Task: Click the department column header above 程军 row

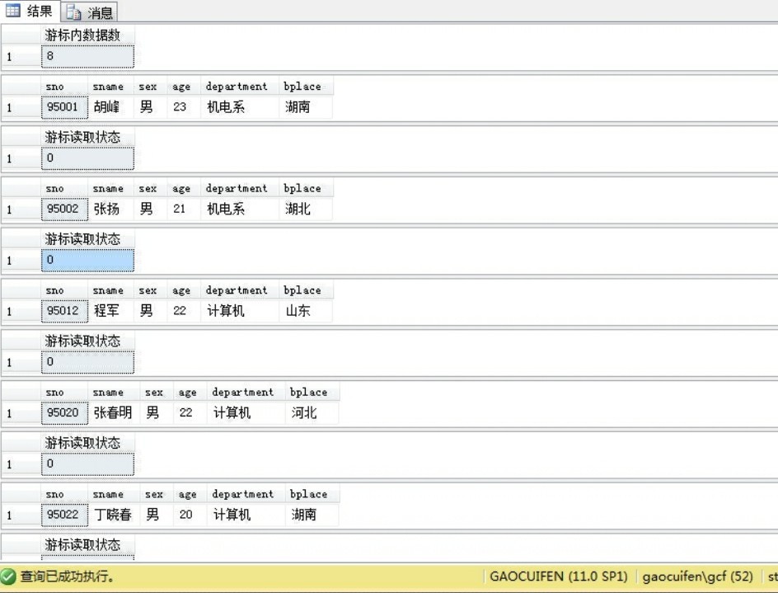Action: click(240, 290)
